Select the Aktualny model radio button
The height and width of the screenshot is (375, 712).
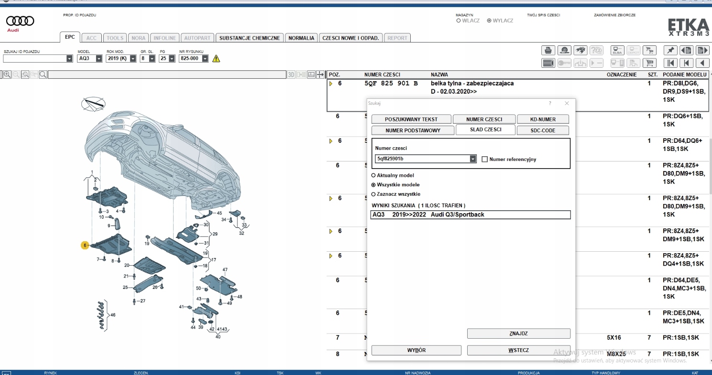373,175
